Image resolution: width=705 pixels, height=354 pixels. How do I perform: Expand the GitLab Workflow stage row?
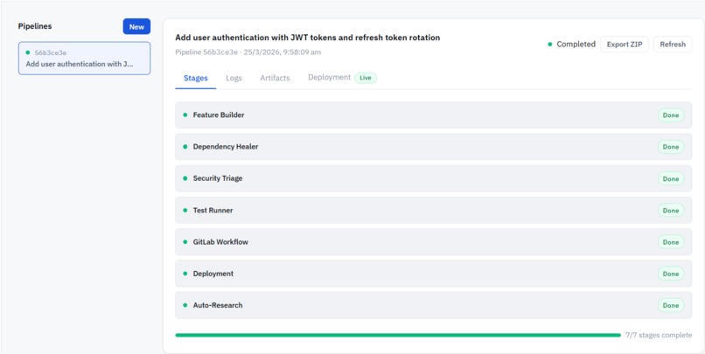[434, 242]
